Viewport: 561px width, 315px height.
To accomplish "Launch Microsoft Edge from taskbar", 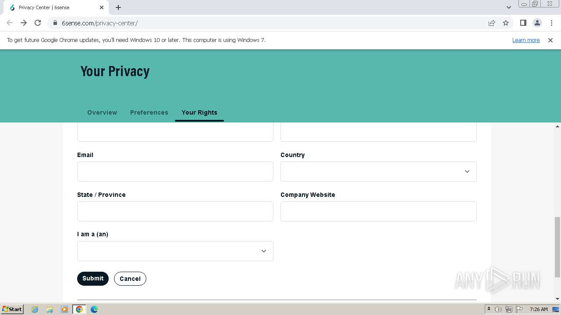I will [94, 309].
